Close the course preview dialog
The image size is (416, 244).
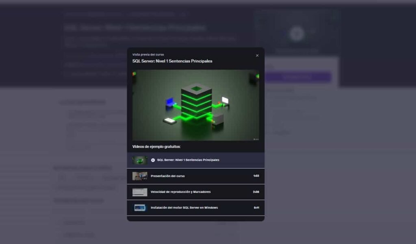point(257,56)
